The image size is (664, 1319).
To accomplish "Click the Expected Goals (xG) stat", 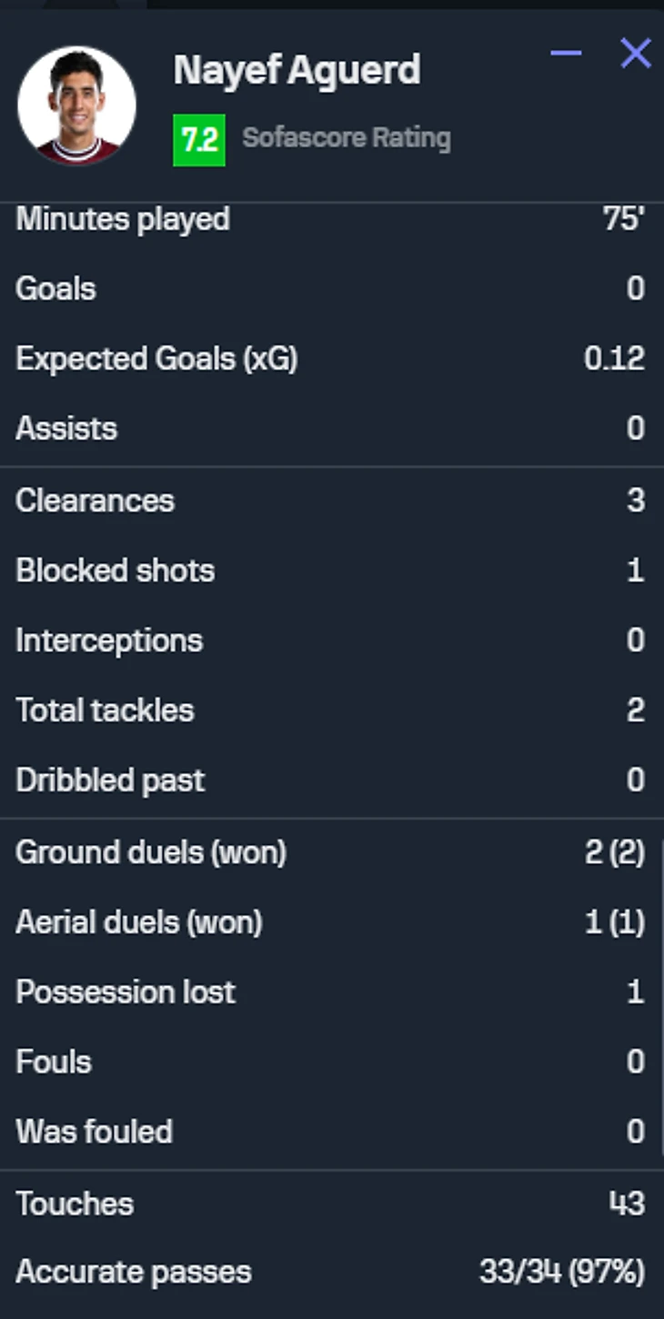I will tap(330, 358).
